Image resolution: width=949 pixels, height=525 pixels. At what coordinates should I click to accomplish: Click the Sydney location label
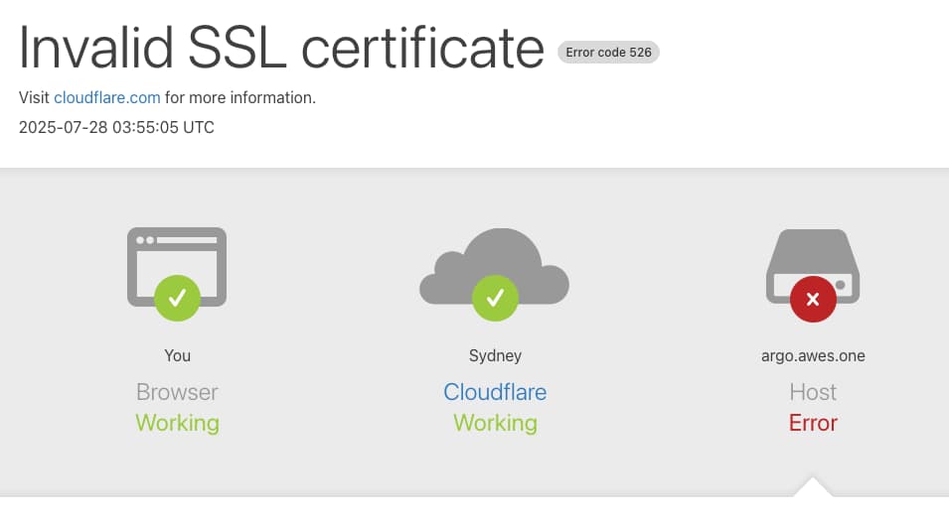(495, 356)
